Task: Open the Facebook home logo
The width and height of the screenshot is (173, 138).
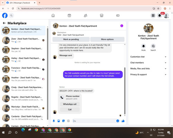Action: point(5,16)
